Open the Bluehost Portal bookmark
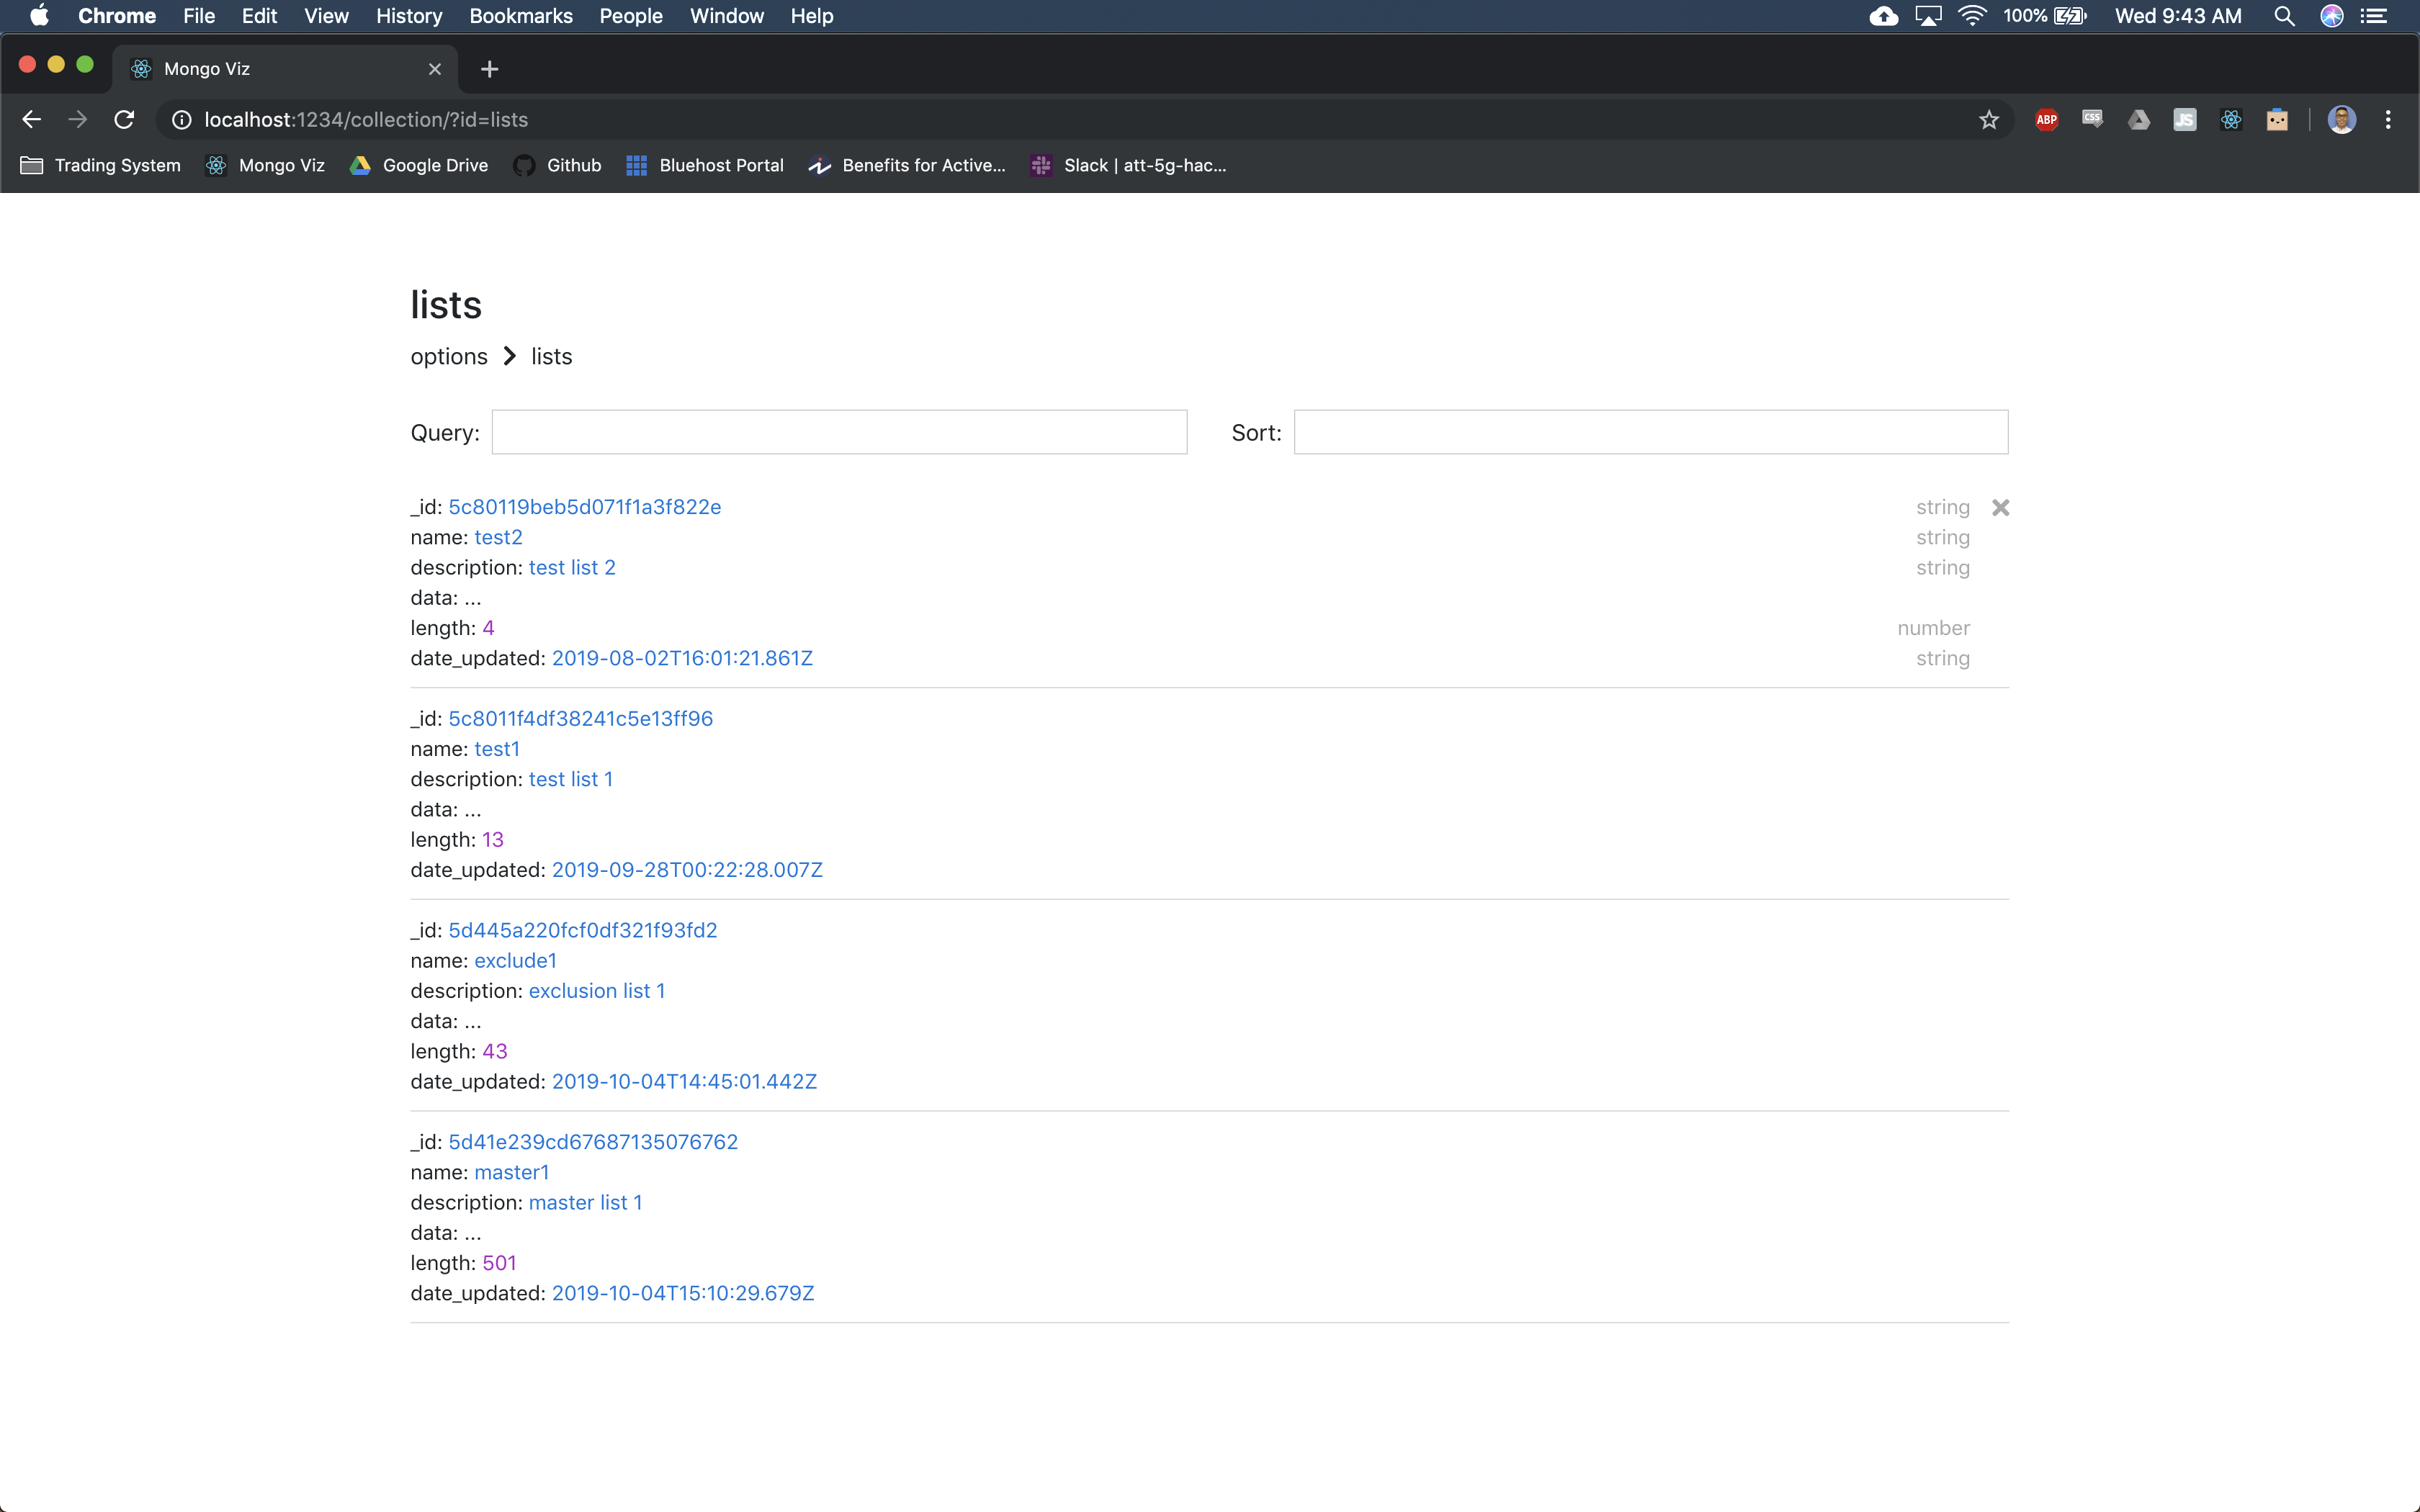2420x1512 pixels. [705, 166]
